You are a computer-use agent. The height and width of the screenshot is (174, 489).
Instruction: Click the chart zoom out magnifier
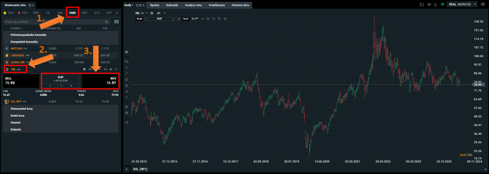[214, 19]
